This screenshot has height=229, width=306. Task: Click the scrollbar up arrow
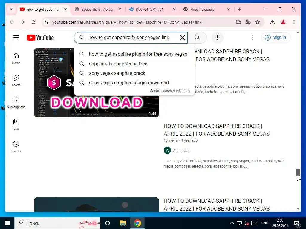point(298,32)
